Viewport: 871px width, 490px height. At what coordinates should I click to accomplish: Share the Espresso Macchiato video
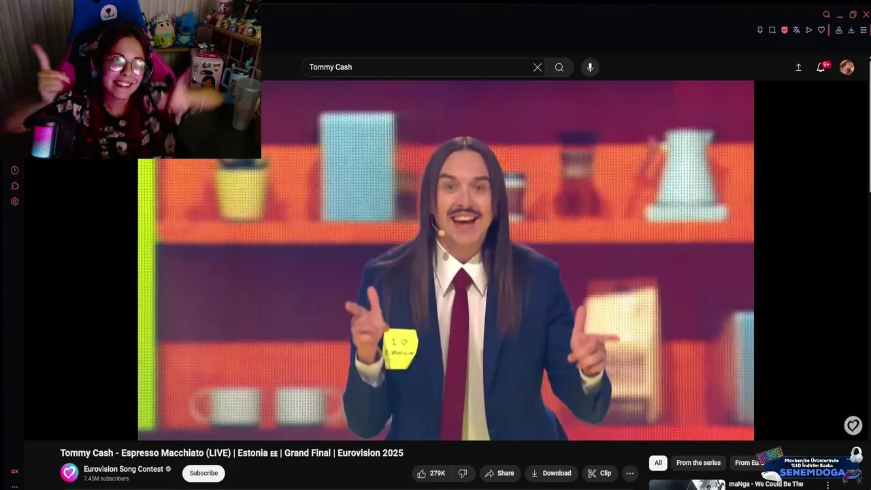click(499, 473)
